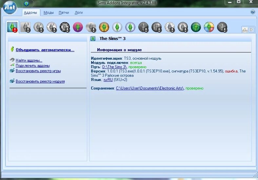Click the Sims Addons Integrator window title
This screenshot has width=258, height=180.
[127, 3]
